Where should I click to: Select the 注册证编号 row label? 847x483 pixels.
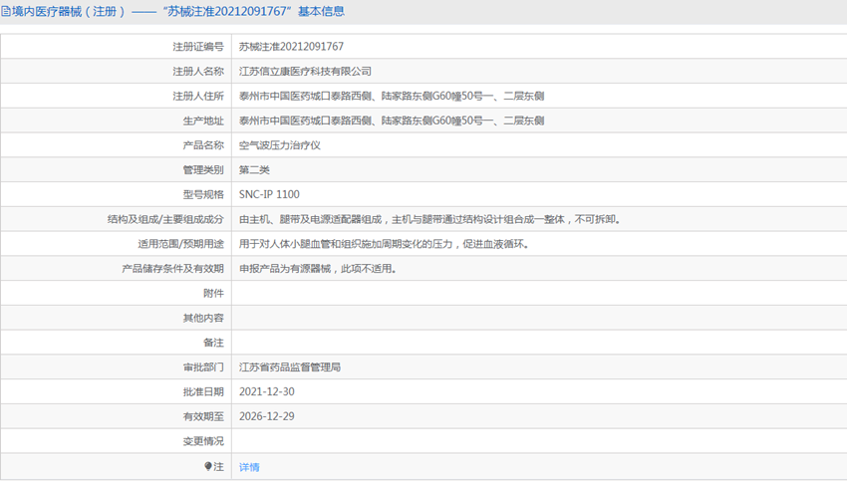198,47
